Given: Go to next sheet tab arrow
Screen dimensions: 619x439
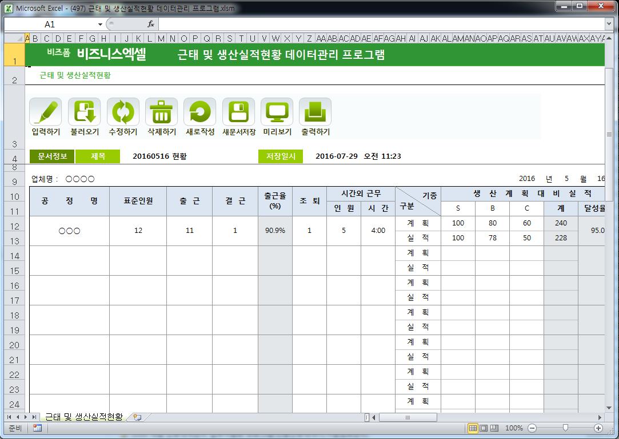Looking at the screenshot, I should (26, 417).
